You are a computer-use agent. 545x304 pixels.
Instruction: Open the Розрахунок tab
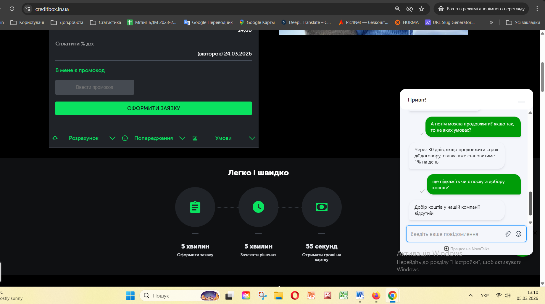point(84,138)
